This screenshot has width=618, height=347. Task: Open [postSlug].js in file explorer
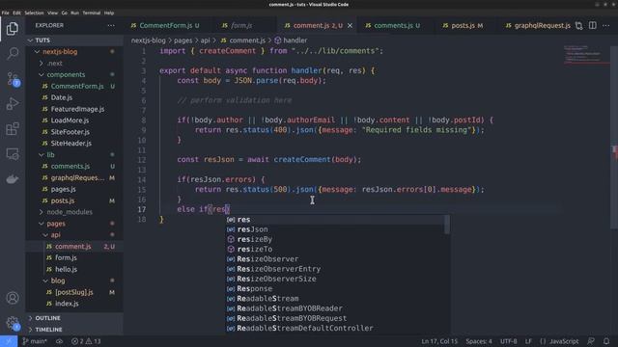point(74,292)
